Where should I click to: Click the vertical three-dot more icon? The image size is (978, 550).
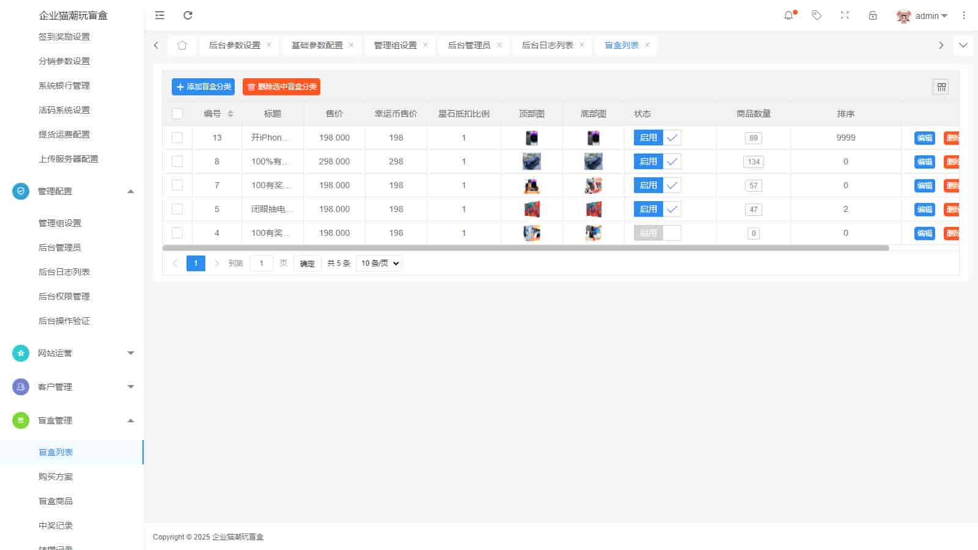[964, 16]
